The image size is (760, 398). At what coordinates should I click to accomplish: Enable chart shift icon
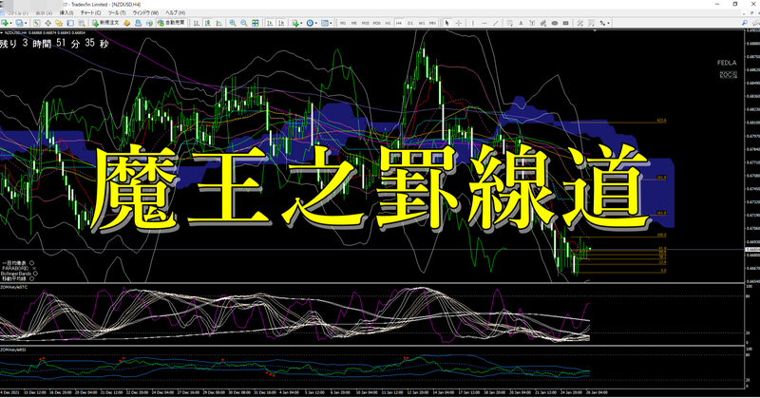281,23
